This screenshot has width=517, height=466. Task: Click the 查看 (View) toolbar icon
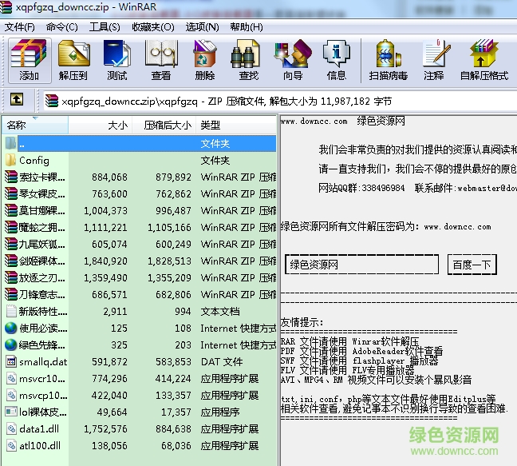click(x=160, y=60)
